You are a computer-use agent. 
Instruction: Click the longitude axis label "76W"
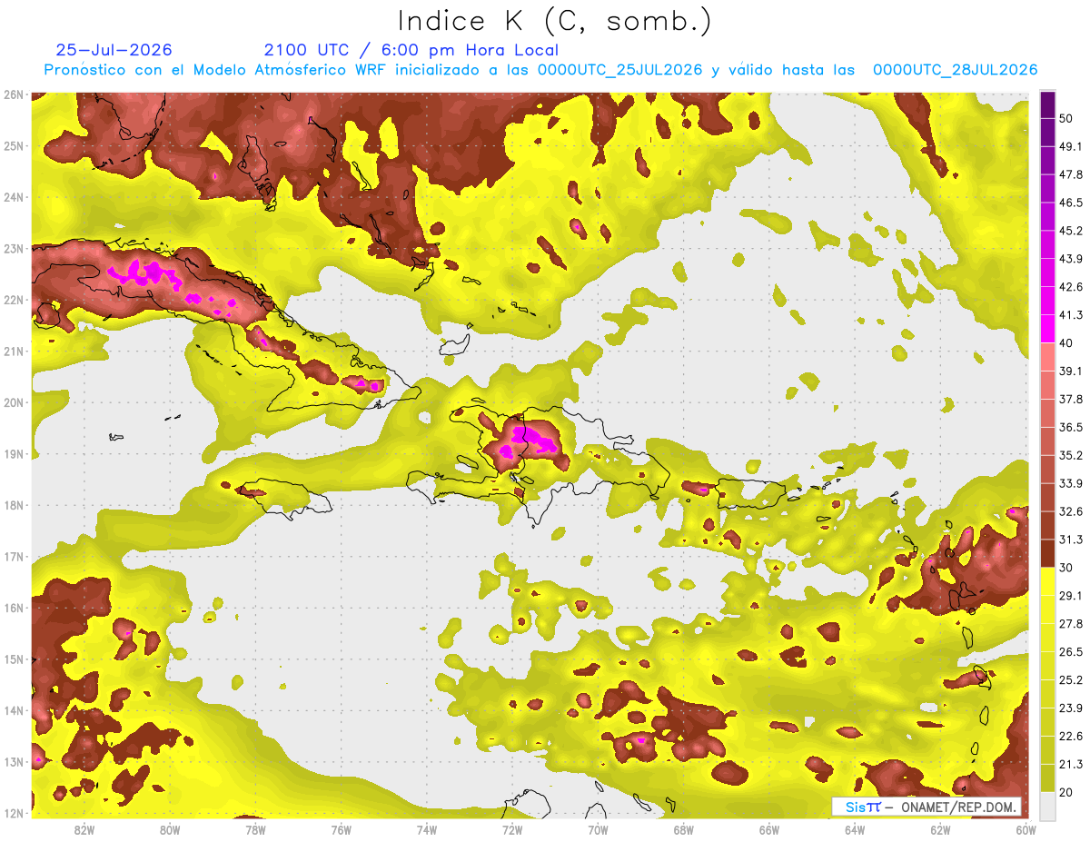coord(341,829)
